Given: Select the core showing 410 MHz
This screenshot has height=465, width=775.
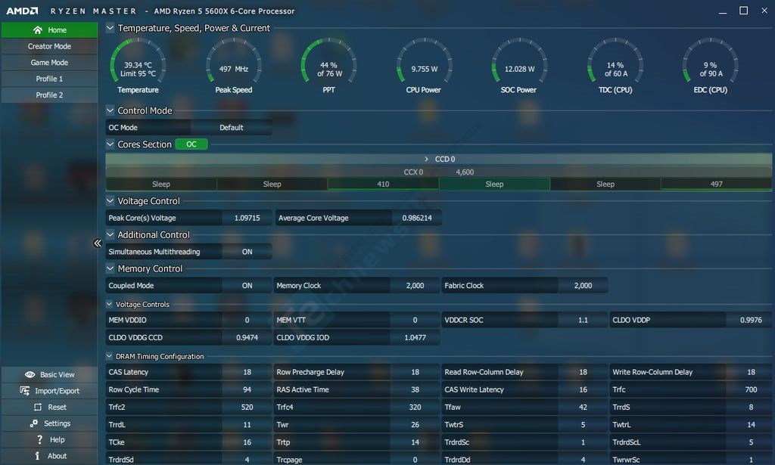Looking at the screenshot, I should coord(383,184).
